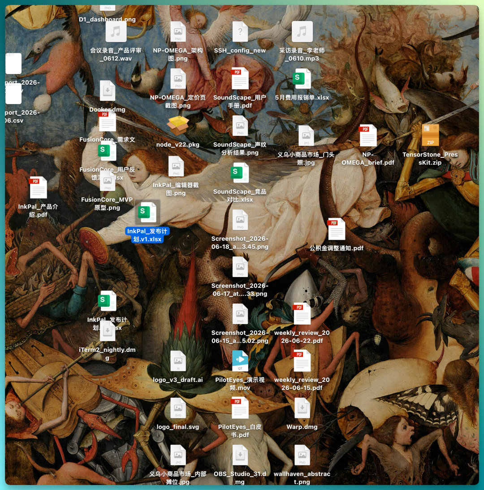The image size is (484, 490).
Task: Click the SoundScape_用户手册.pdf document icon
Action: [240, 79]
